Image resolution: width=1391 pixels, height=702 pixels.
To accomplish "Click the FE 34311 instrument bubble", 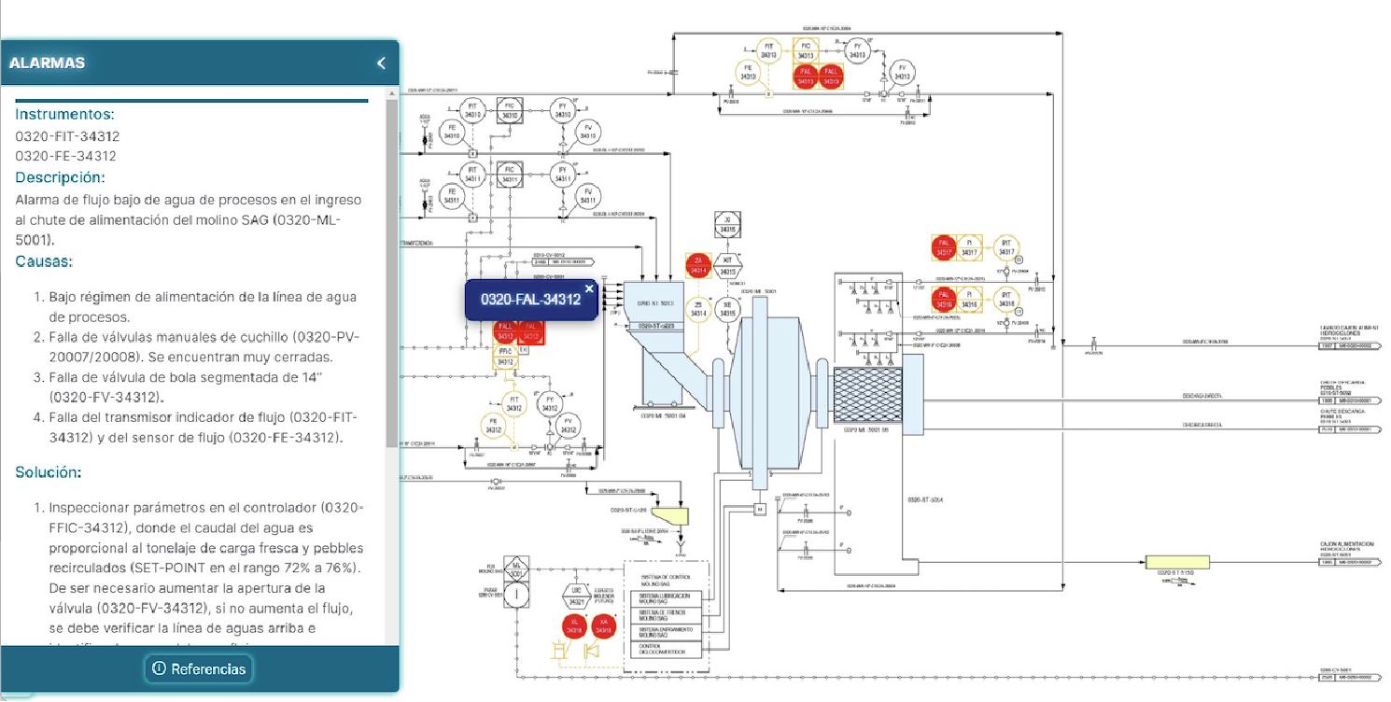I will click(x=452, y=196).
